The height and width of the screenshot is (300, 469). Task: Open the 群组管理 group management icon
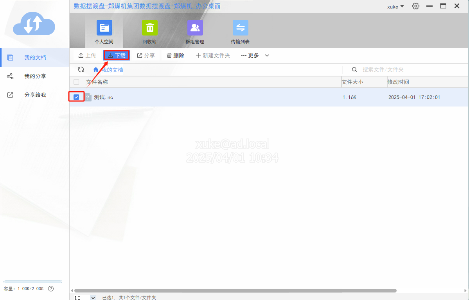point(195,28)
